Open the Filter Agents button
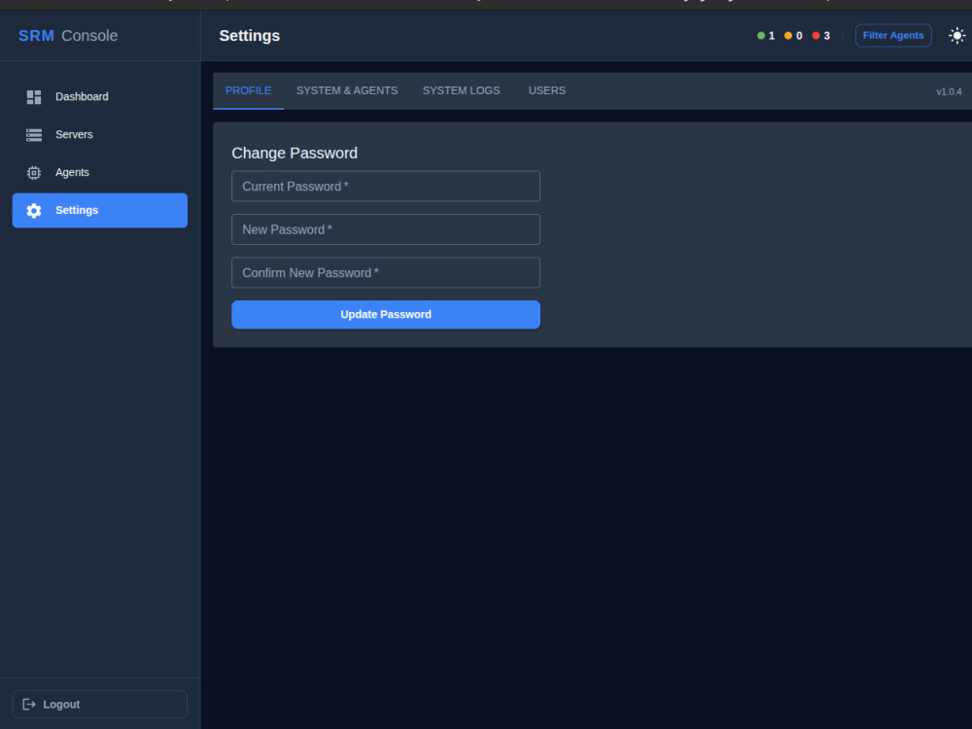The width and height of the screenshot is (972, 729). 892,35
